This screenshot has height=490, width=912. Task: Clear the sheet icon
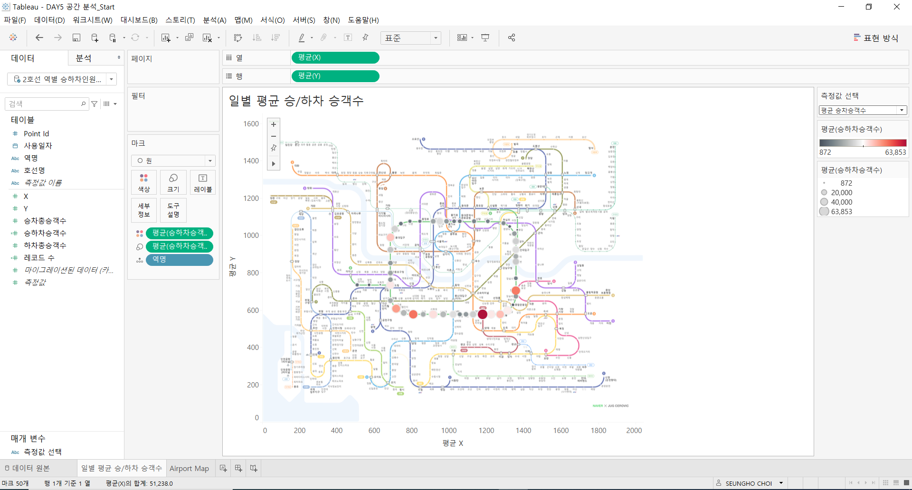[207, 38]
